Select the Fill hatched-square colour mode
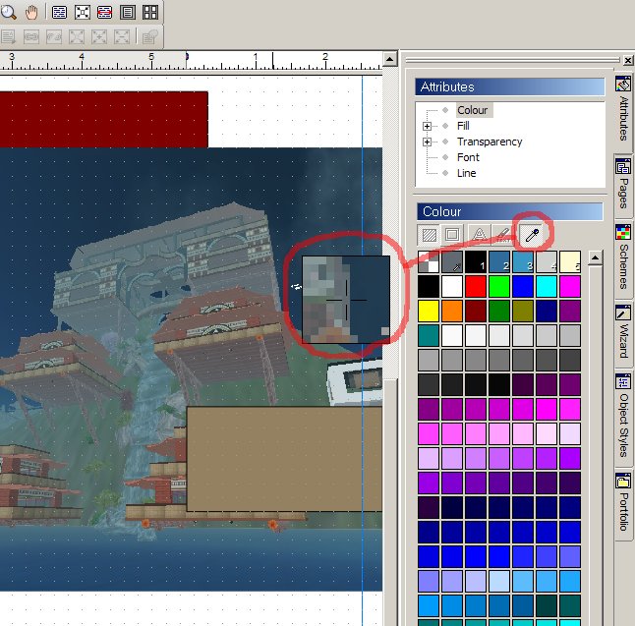Viewport: 635px width, 626px height. tap(430, 235)
